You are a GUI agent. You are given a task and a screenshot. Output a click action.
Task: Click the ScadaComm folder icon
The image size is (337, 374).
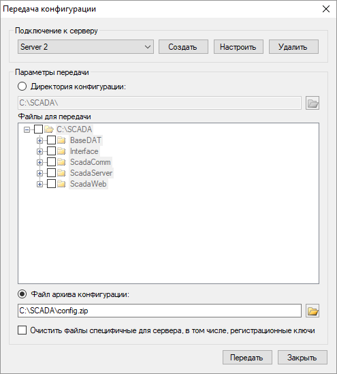click(x=61, y=162)
